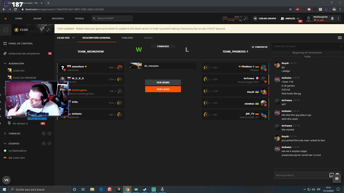
Task: Create a team via Equipos plus icon
Action: point(49,144)
